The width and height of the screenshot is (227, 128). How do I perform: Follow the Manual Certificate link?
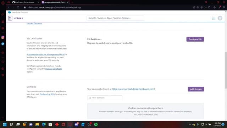[54, 69]
